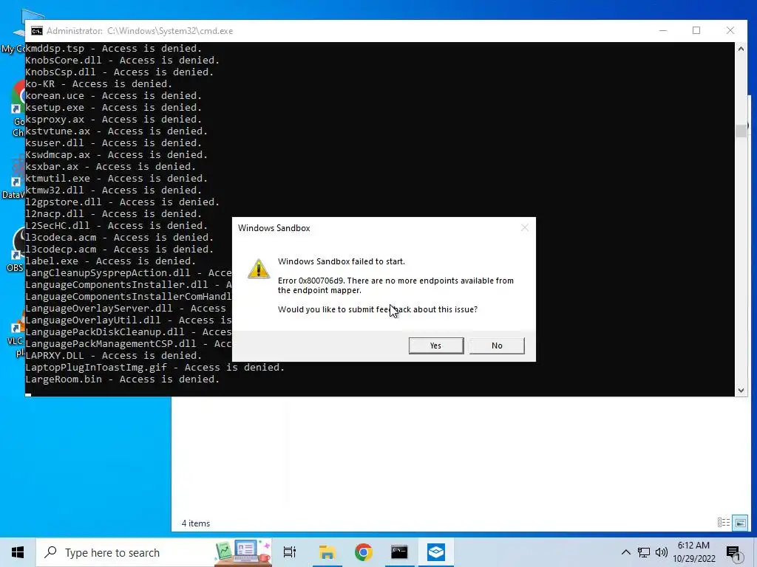This screenshot has width=757, height=567.
Task: Click 'LaptopPlugInToastImg.gif' console line
Action: 155,368
